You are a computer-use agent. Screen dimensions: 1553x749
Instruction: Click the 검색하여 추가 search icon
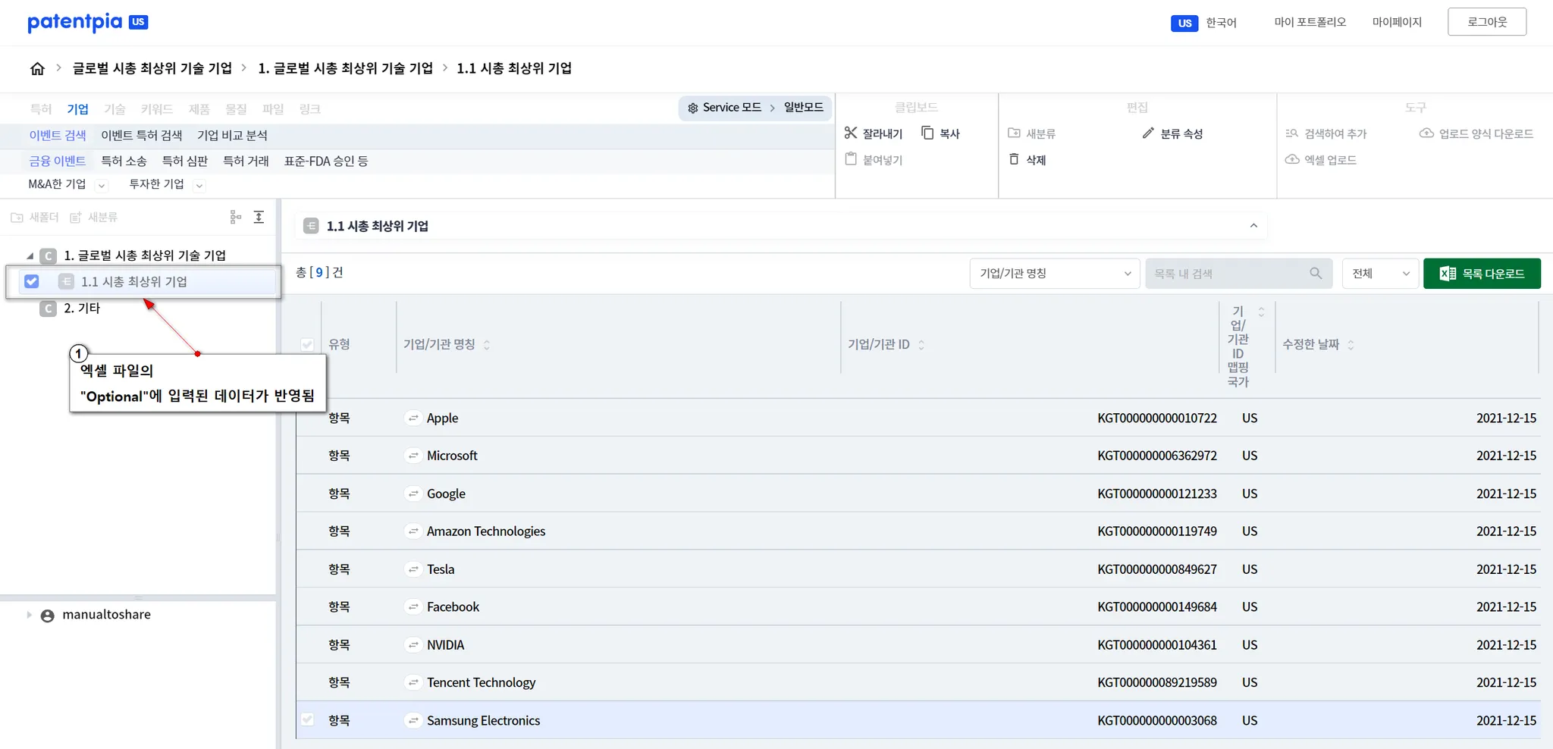point(1292,133)
